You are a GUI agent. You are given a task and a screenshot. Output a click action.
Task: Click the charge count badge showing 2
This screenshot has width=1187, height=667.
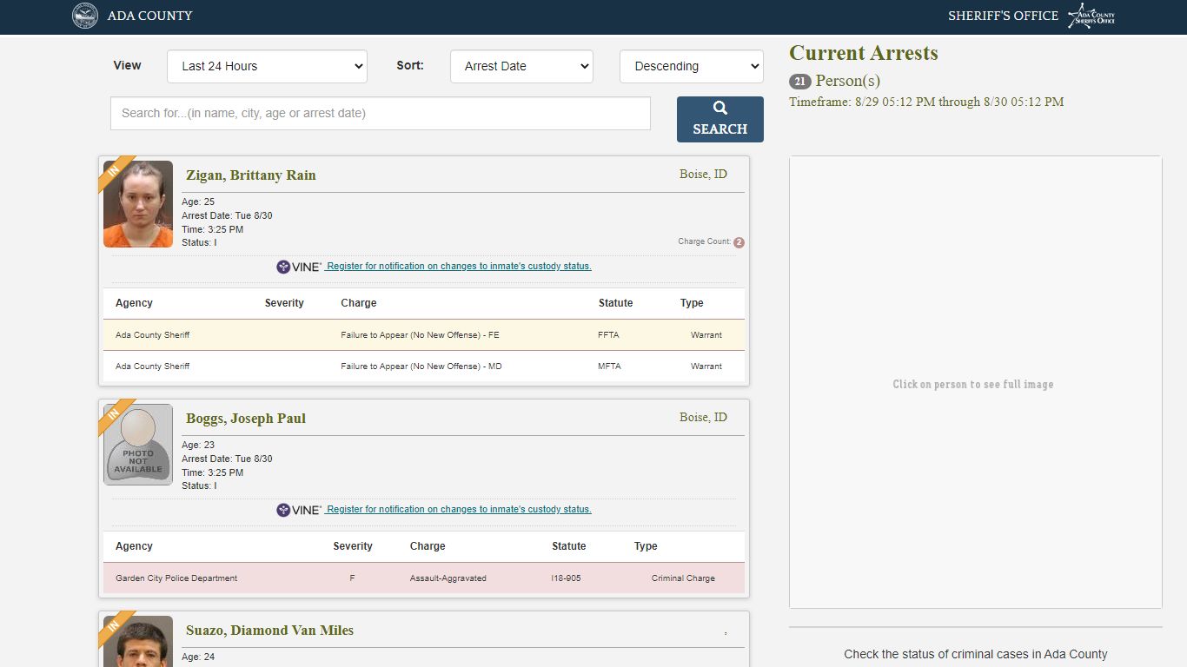point(739,242)
